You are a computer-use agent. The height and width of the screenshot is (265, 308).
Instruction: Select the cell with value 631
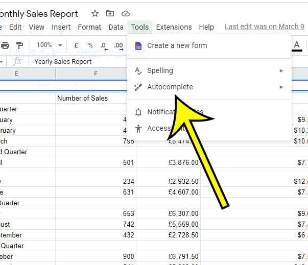(x=96, y=192)
